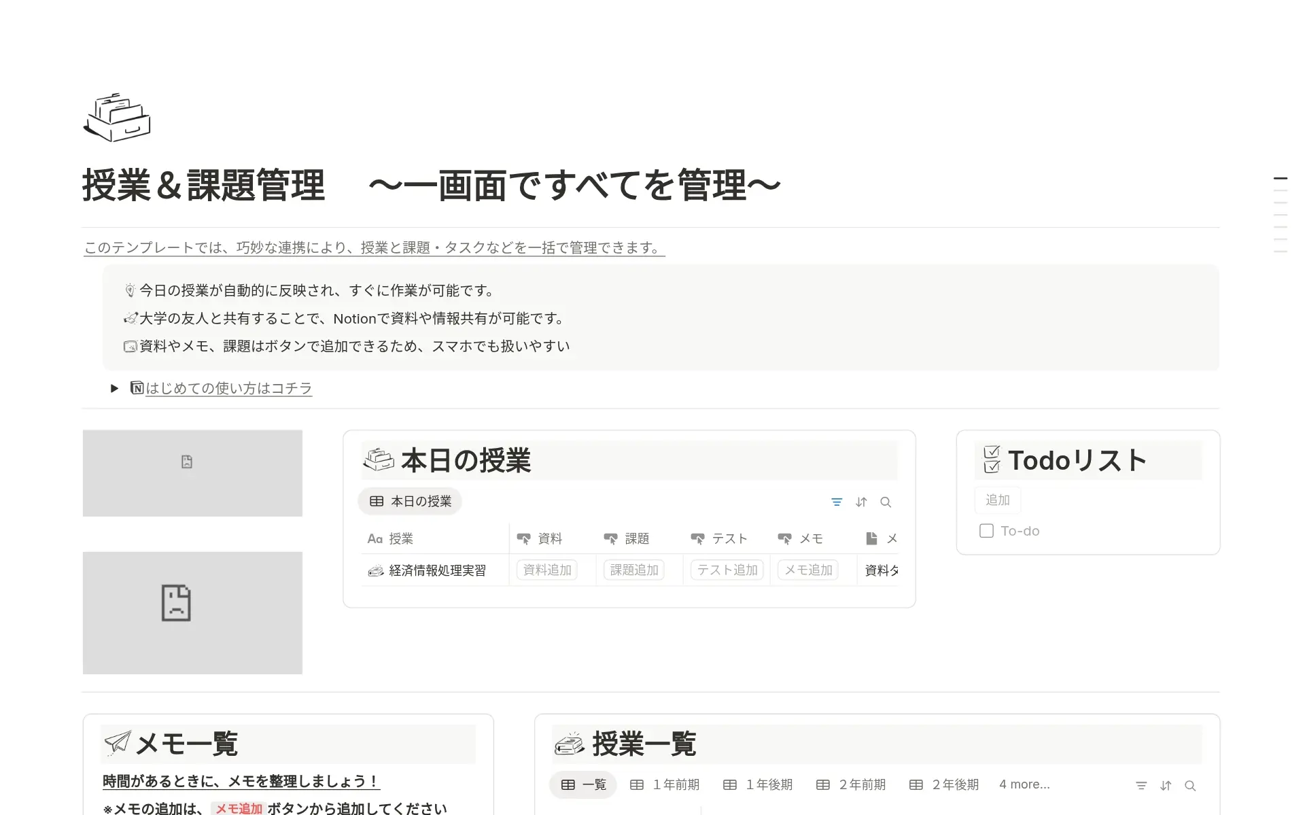Expand the はじめての使い方はコチラ toggle

pyautogui.click(x=114, y=388)
